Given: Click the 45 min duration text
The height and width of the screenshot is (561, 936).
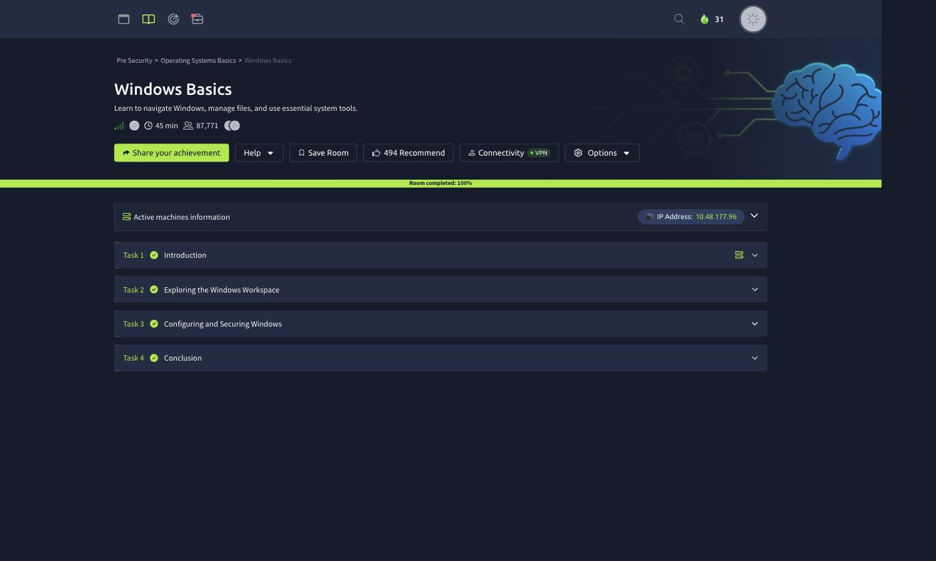Looking at the screenshot, I should (x=166, y=126).
